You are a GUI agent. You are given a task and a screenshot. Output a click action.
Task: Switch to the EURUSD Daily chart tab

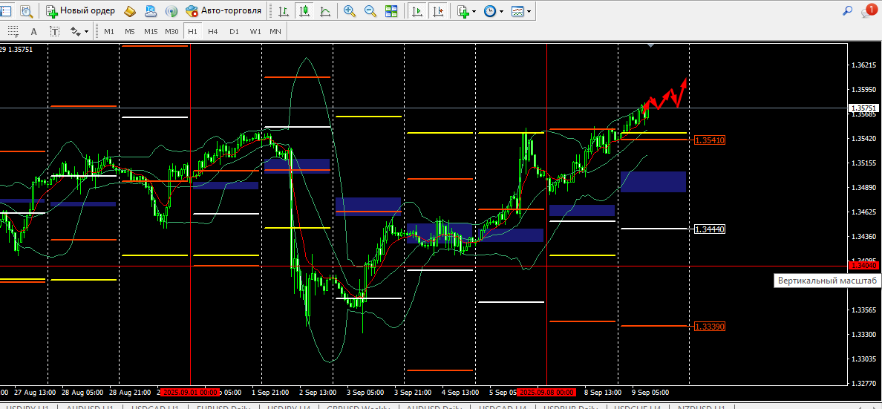click(x=223, y=406)
